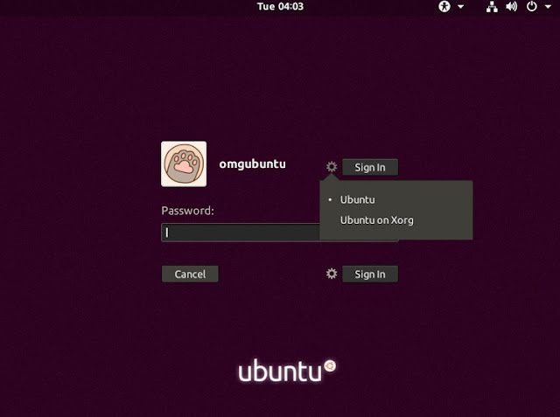Image resolution: width=560 pixels, height=417 pixels.
Task: Focus the Password input field
Action: [280, 233]
